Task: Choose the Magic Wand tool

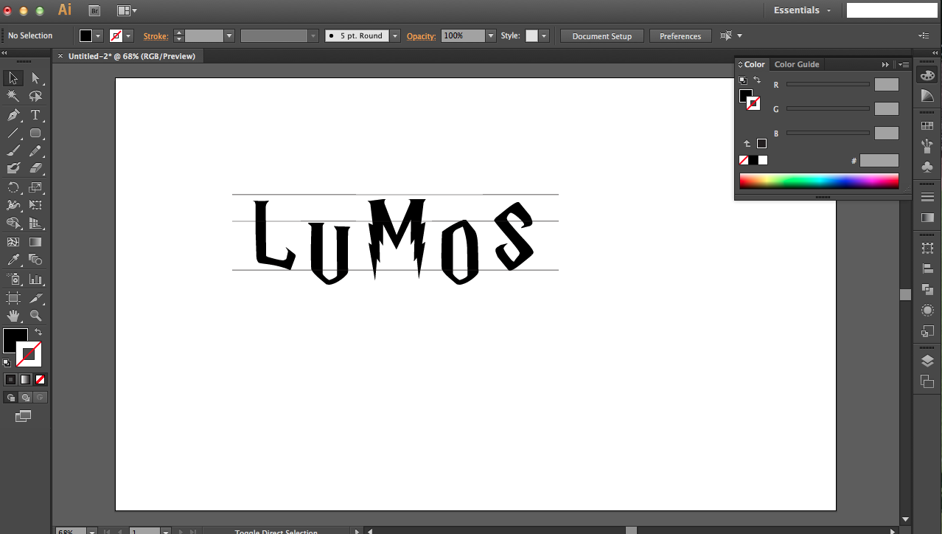Action: 13,97
